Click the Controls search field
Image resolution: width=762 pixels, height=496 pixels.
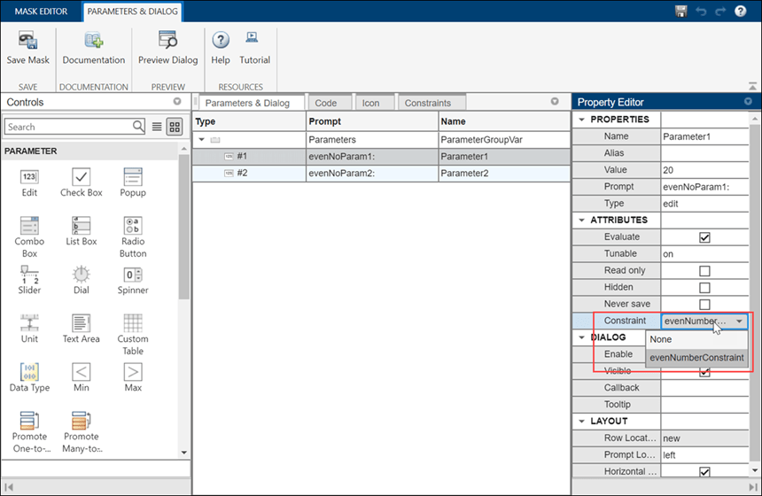tap(67, 127)
